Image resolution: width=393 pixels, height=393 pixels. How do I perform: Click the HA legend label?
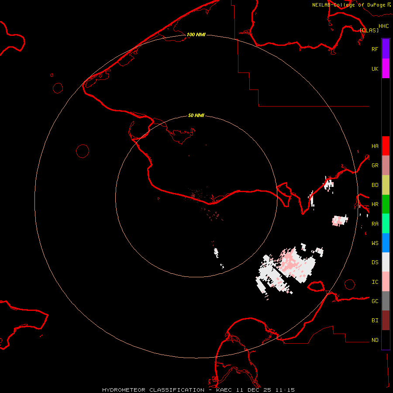[x=375, y=146]
